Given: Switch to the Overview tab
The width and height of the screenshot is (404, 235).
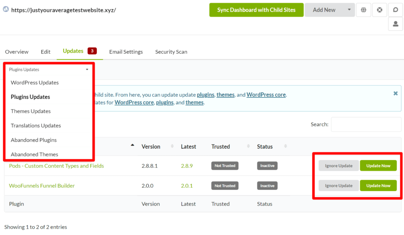Looking at the screenshot, I should 17,52.
